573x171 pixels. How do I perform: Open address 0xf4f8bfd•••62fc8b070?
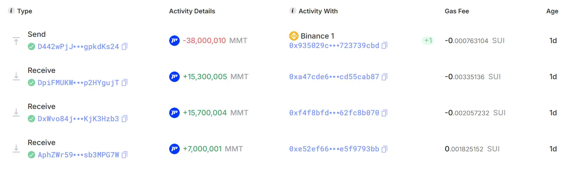(x=334, y=113)
